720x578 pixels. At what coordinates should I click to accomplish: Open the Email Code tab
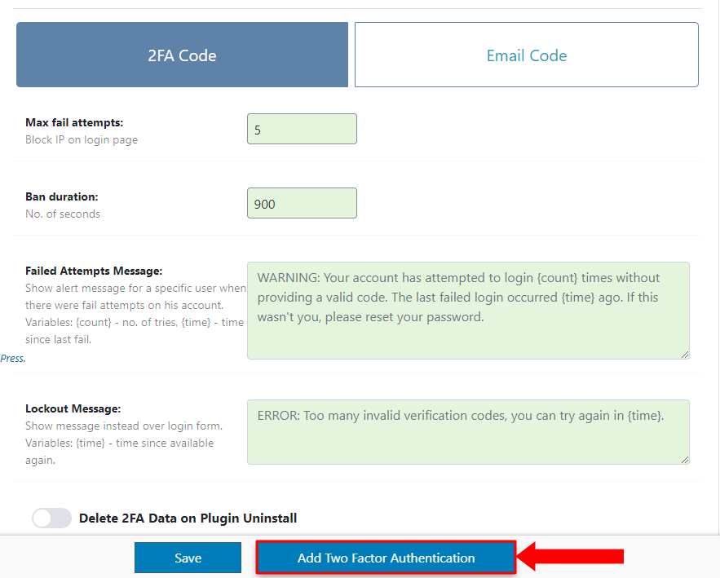[526, 55]
